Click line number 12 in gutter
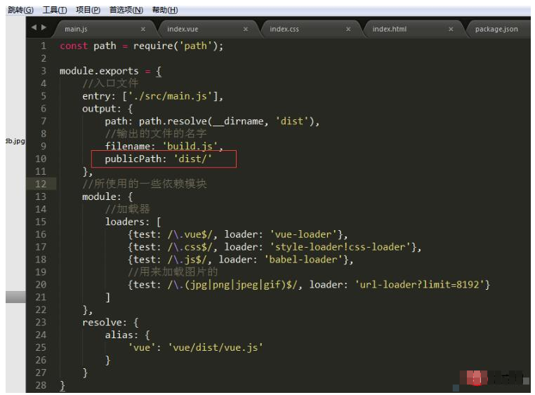Image resolution: width=535 pixels, height=395 pixels. pyautogui.click(x=41, y=184)
